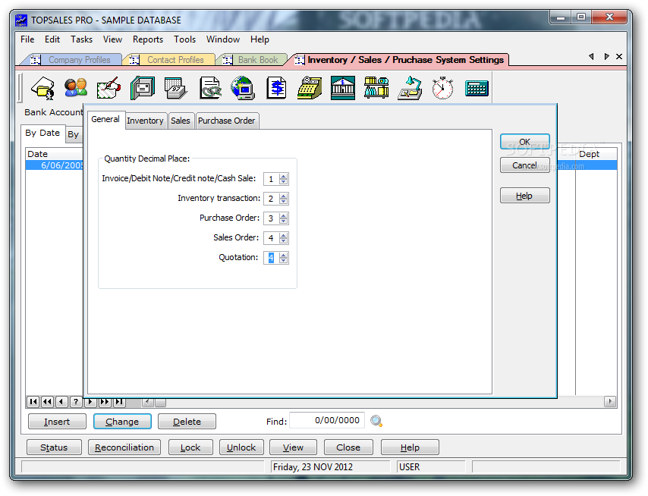Screen dimensions: 648x496
Task: Open the Window menu
Action: pos(223,39)
